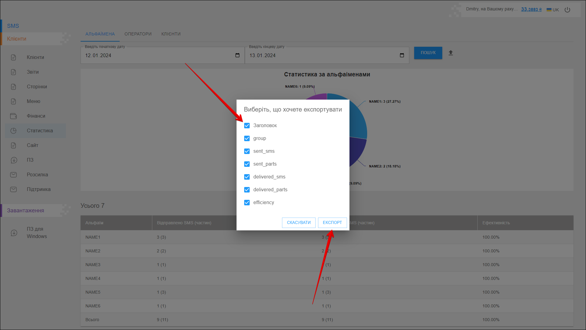Image resolution: width=586 pixels, height=330 pixels.
Task: Click the ПЗ download icon in sidebar
Action: (x=14, y=160)
